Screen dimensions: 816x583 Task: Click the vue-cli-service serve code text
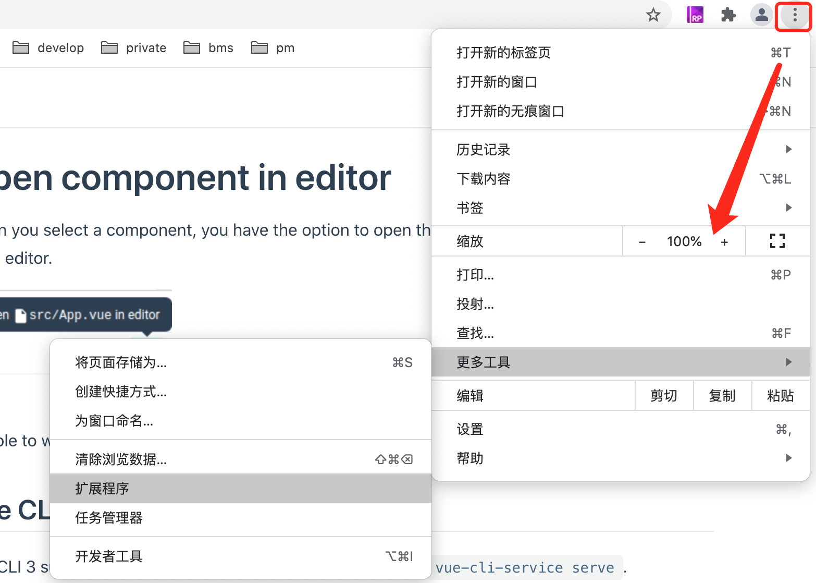click(525, 567)
